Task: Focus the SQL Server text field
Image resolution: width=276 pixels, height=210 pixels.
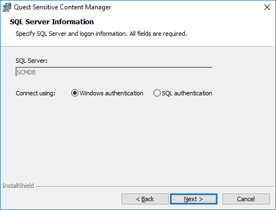Action: [x=114, y=72]
